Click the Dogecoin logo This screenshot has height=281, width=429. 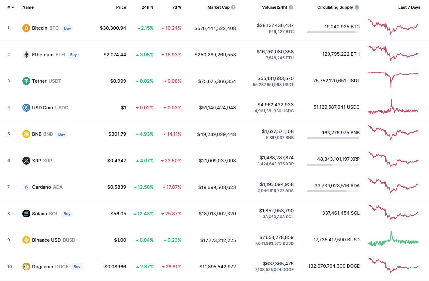[26, 267]
